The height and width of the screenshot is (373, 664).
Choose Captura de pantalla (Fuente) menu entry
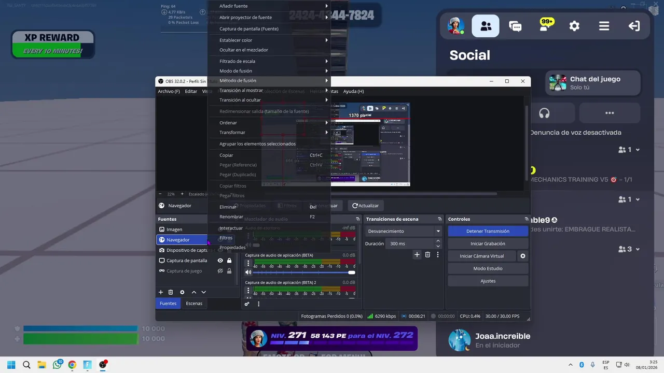pyautogui.click(x=269, y=29)
